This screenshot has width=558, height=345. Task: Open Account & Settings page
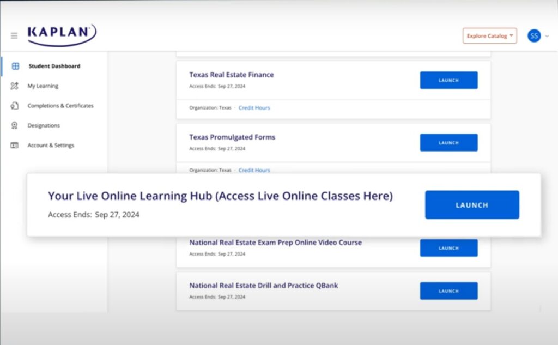(x=51, y=146)
